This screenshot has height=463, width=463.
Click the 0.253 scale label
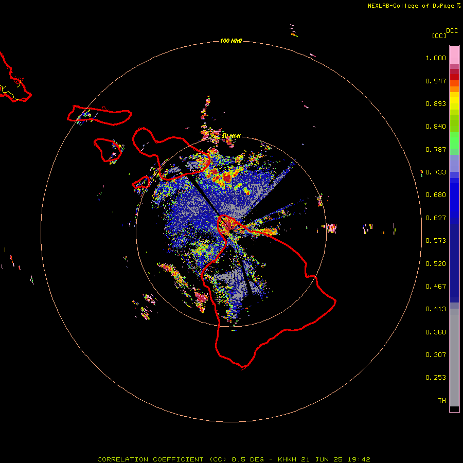[436, 378]
